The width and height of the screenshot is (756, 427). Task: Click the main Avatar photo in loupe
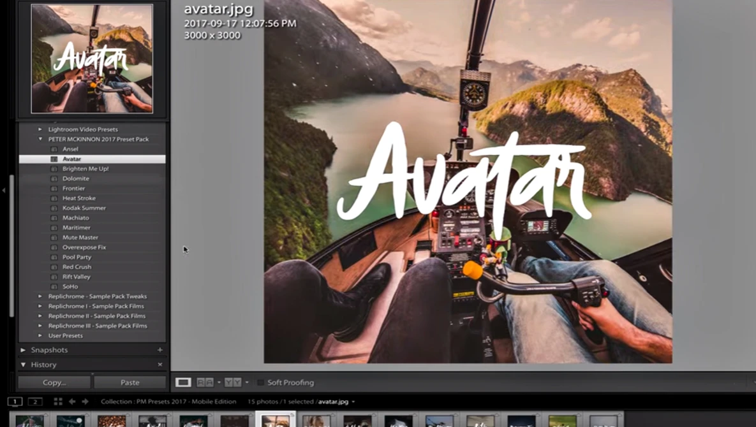pos(468,181)
